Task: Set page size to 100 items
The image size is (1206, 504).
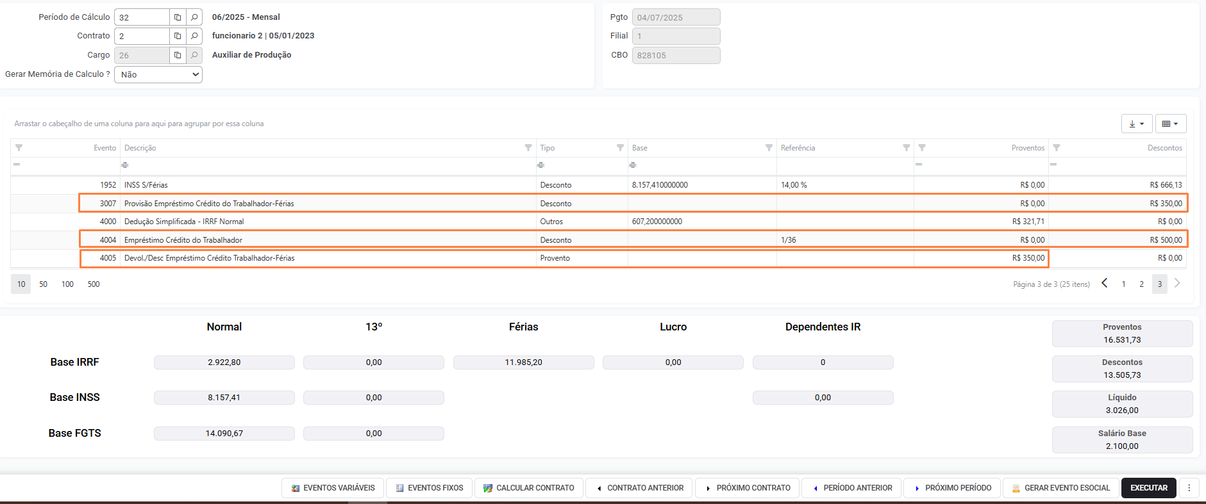Action: [67, 284]
